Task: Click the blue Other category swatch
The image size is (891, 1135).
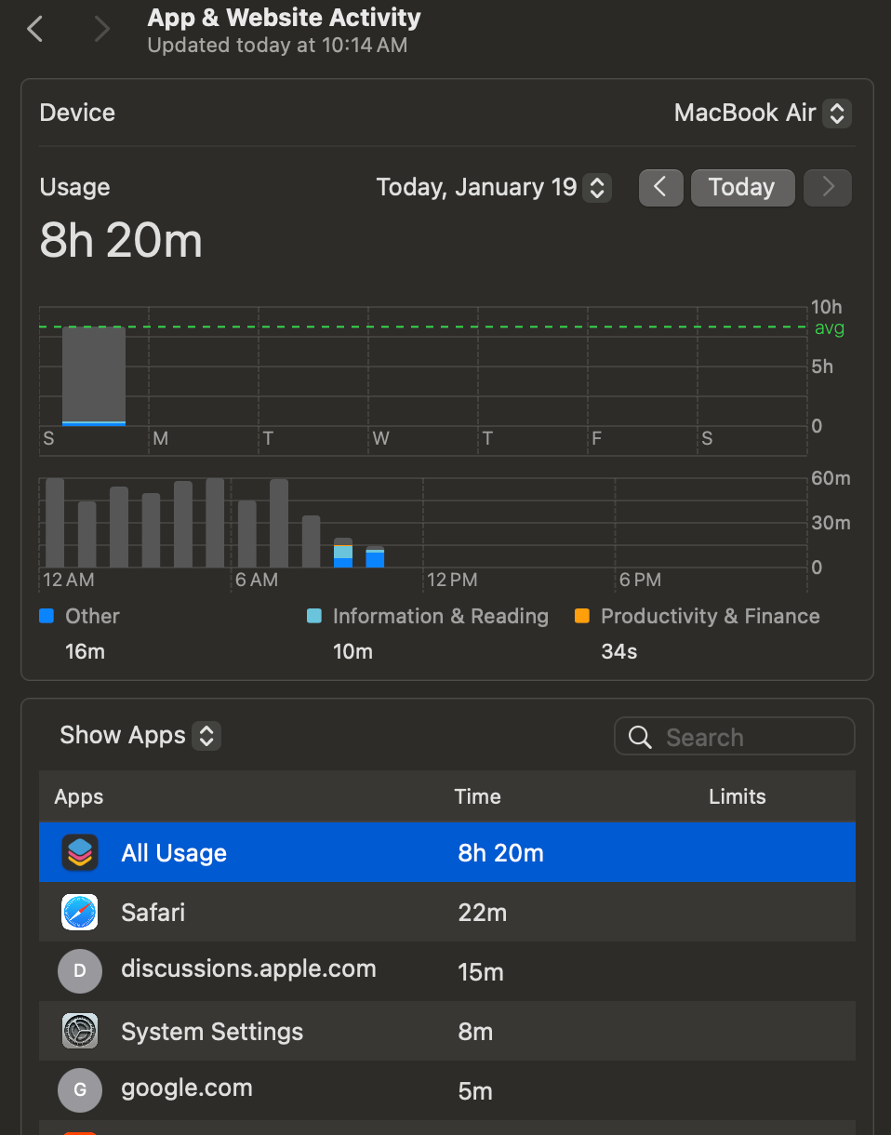Action: 47,617
